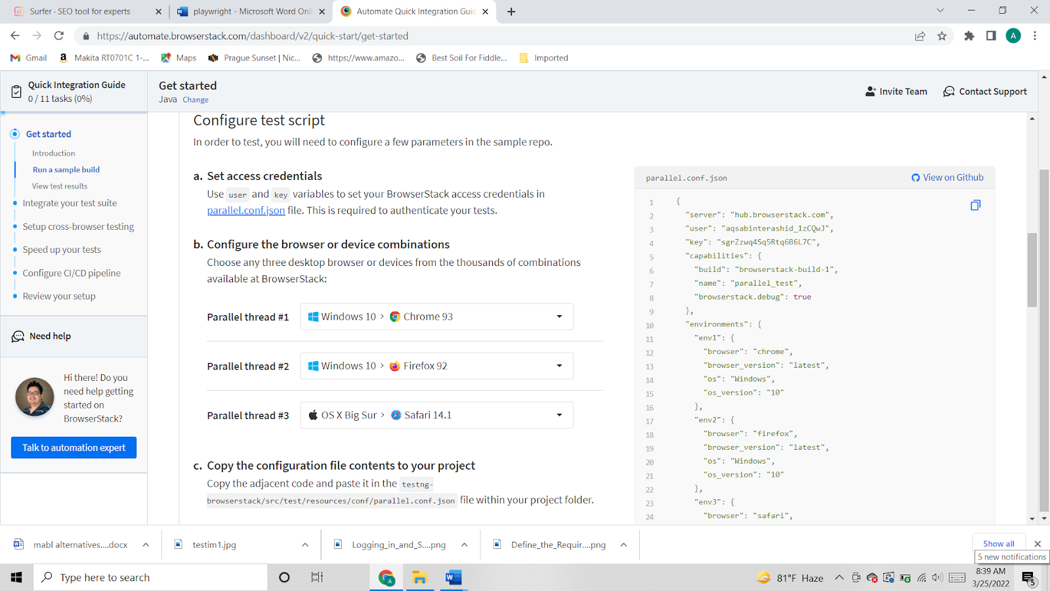This screenshot has width=1050, height=591.
Task: Open Cortana circle icon in taskbar
Action: click(x=284, y=577)
